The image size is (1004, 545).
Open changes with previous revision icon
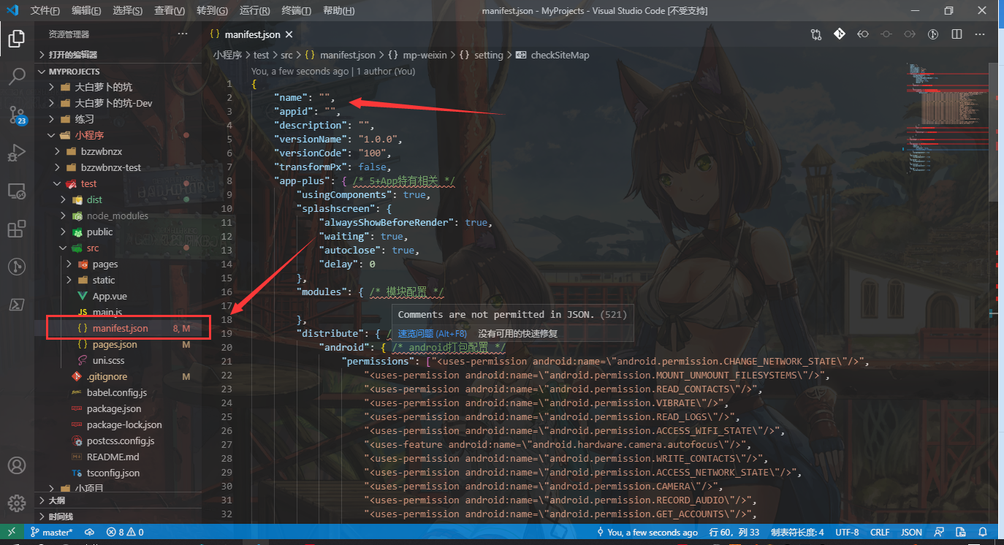pos(863,34)
